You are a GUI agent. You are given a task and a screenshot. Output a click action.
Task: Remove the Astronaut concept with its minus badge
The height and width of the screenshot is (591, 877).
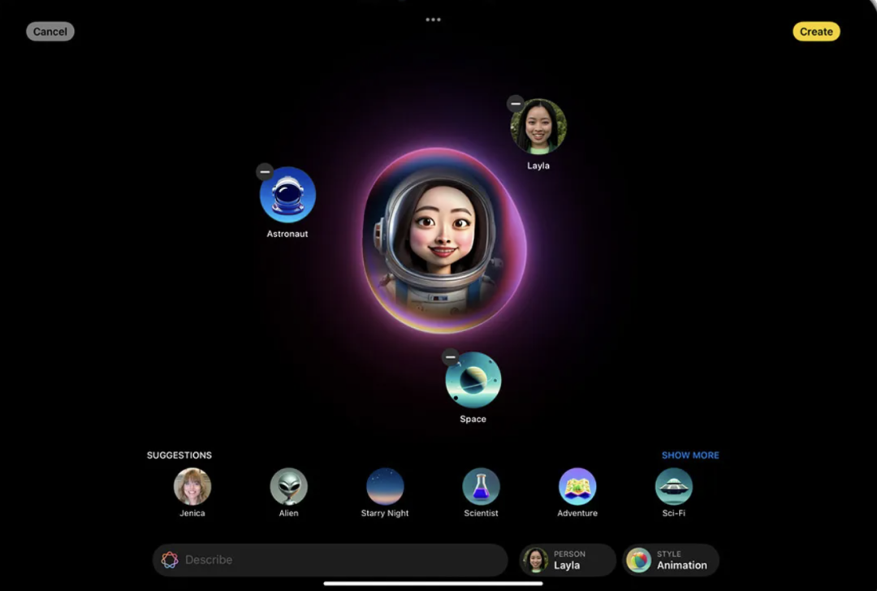(265, 171)
